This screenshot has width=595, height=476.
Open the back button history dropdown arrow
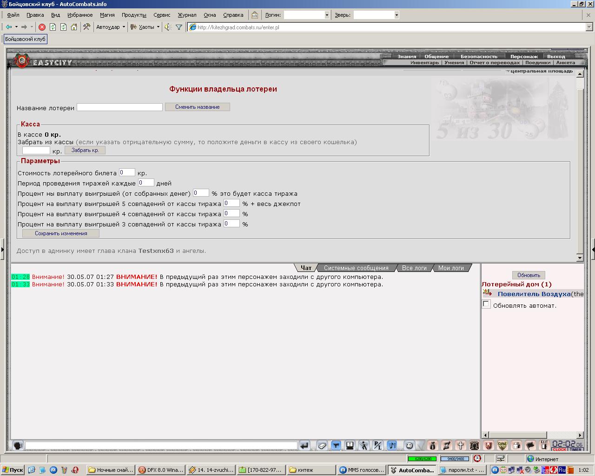[x=16, y=27]
